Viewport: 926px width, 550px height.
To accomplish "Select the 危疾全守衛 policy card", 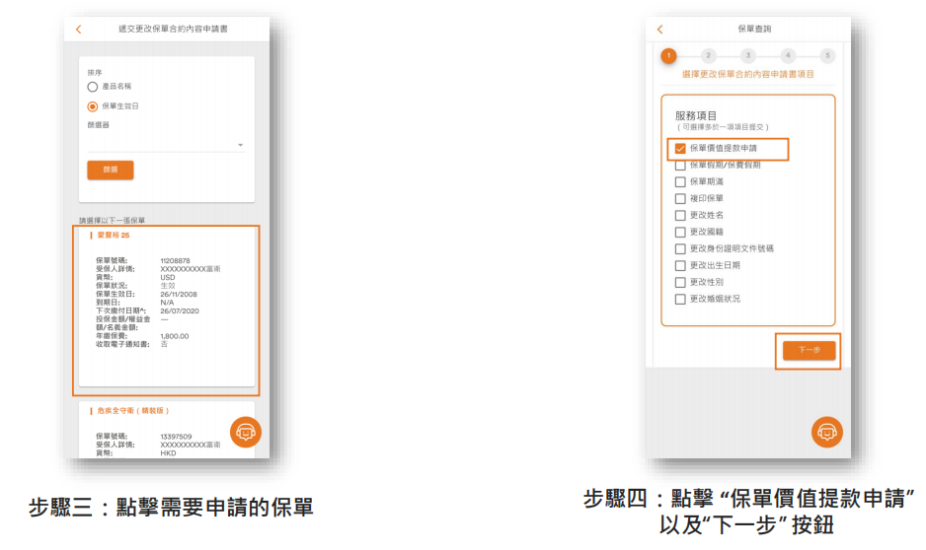I will point(166,429).
